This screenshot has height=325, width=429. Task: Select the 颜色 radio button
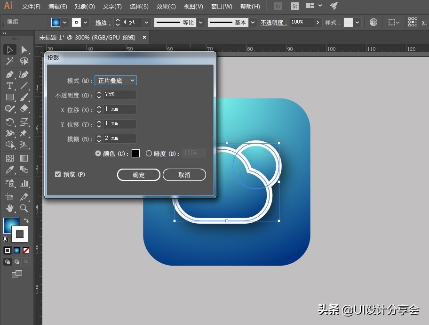pyautogui.click(x=98, y=154)
